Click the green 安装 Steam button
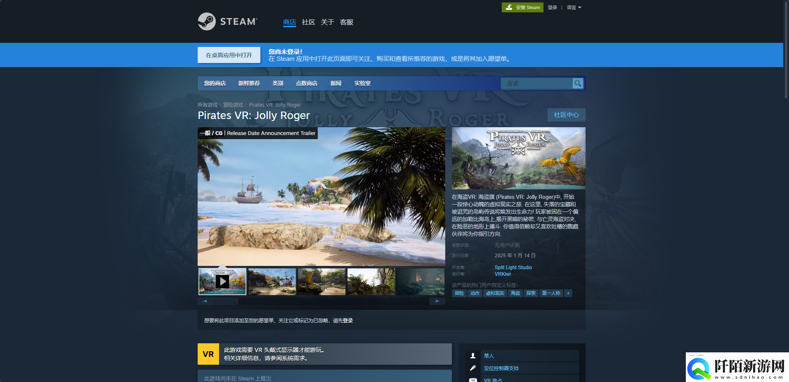 [x=522, y=7]
